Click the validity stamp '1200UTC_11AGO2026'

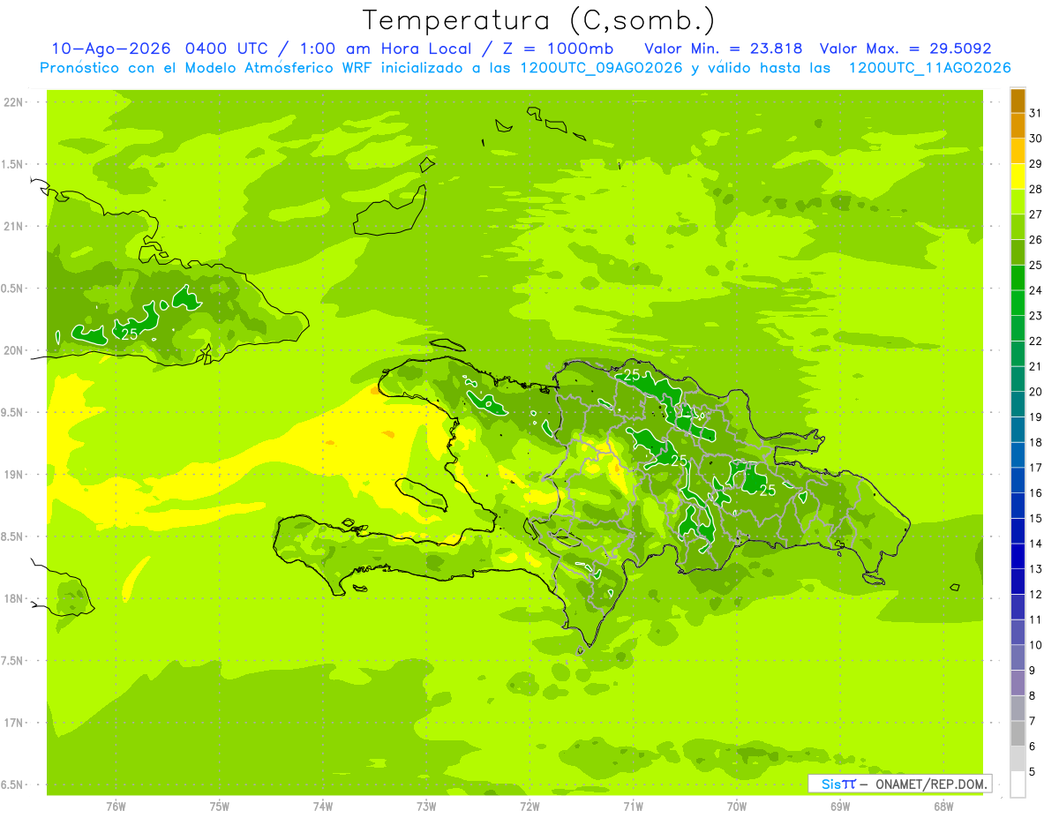coord(929,68)
